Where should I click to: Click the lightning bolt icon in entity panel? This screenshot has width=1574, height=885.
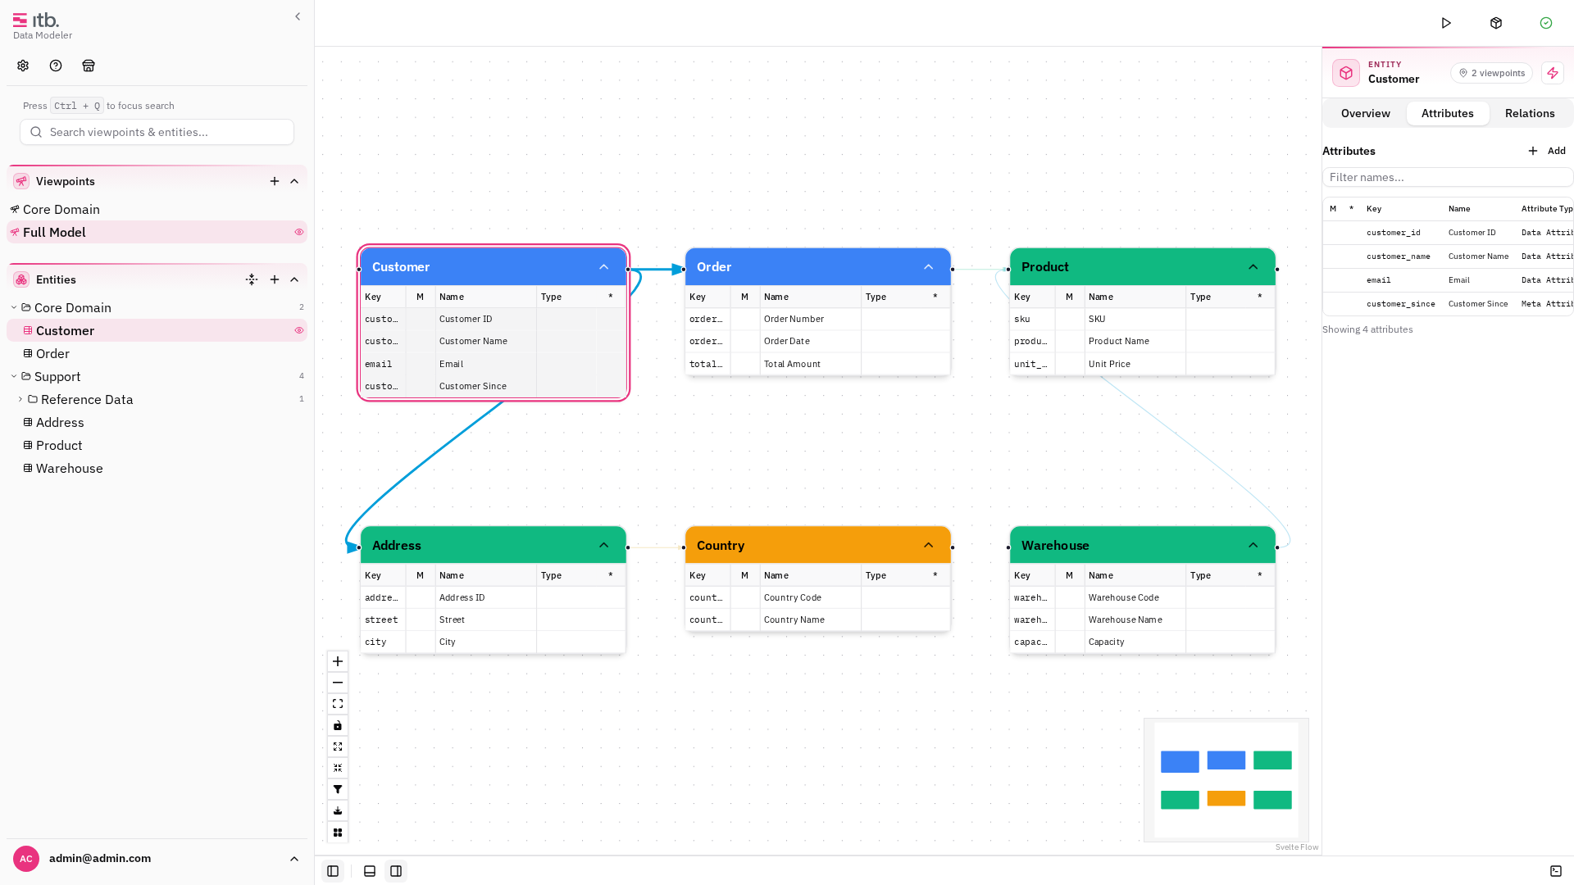point(1553,73)
